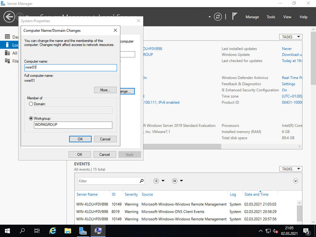Click the refresh icon in header
The image size is (316, 237).
[x=218, y=17]
